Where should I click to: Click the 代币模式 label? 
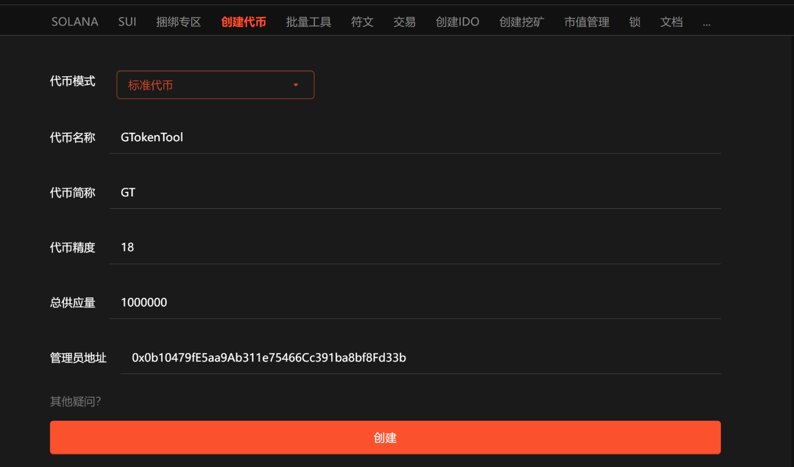[72, 81]
